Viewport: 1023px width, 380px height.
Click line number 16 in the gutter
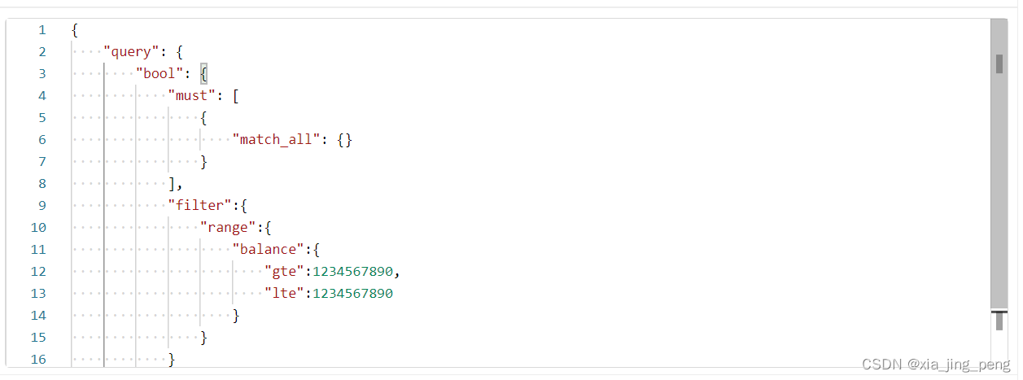point(38,359)
